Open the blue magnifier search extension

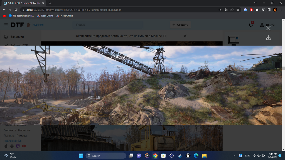[245, 10]
